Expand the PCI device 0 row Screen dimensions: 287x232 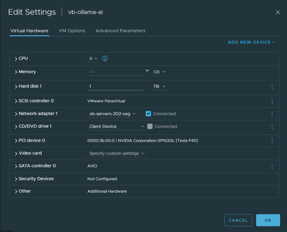tap(16, 141)
